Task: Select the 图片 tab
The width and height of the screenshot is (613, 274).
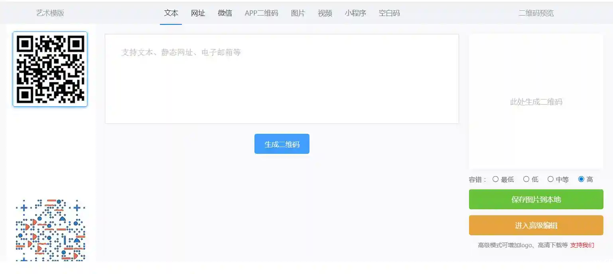Action: coord(298,13)
